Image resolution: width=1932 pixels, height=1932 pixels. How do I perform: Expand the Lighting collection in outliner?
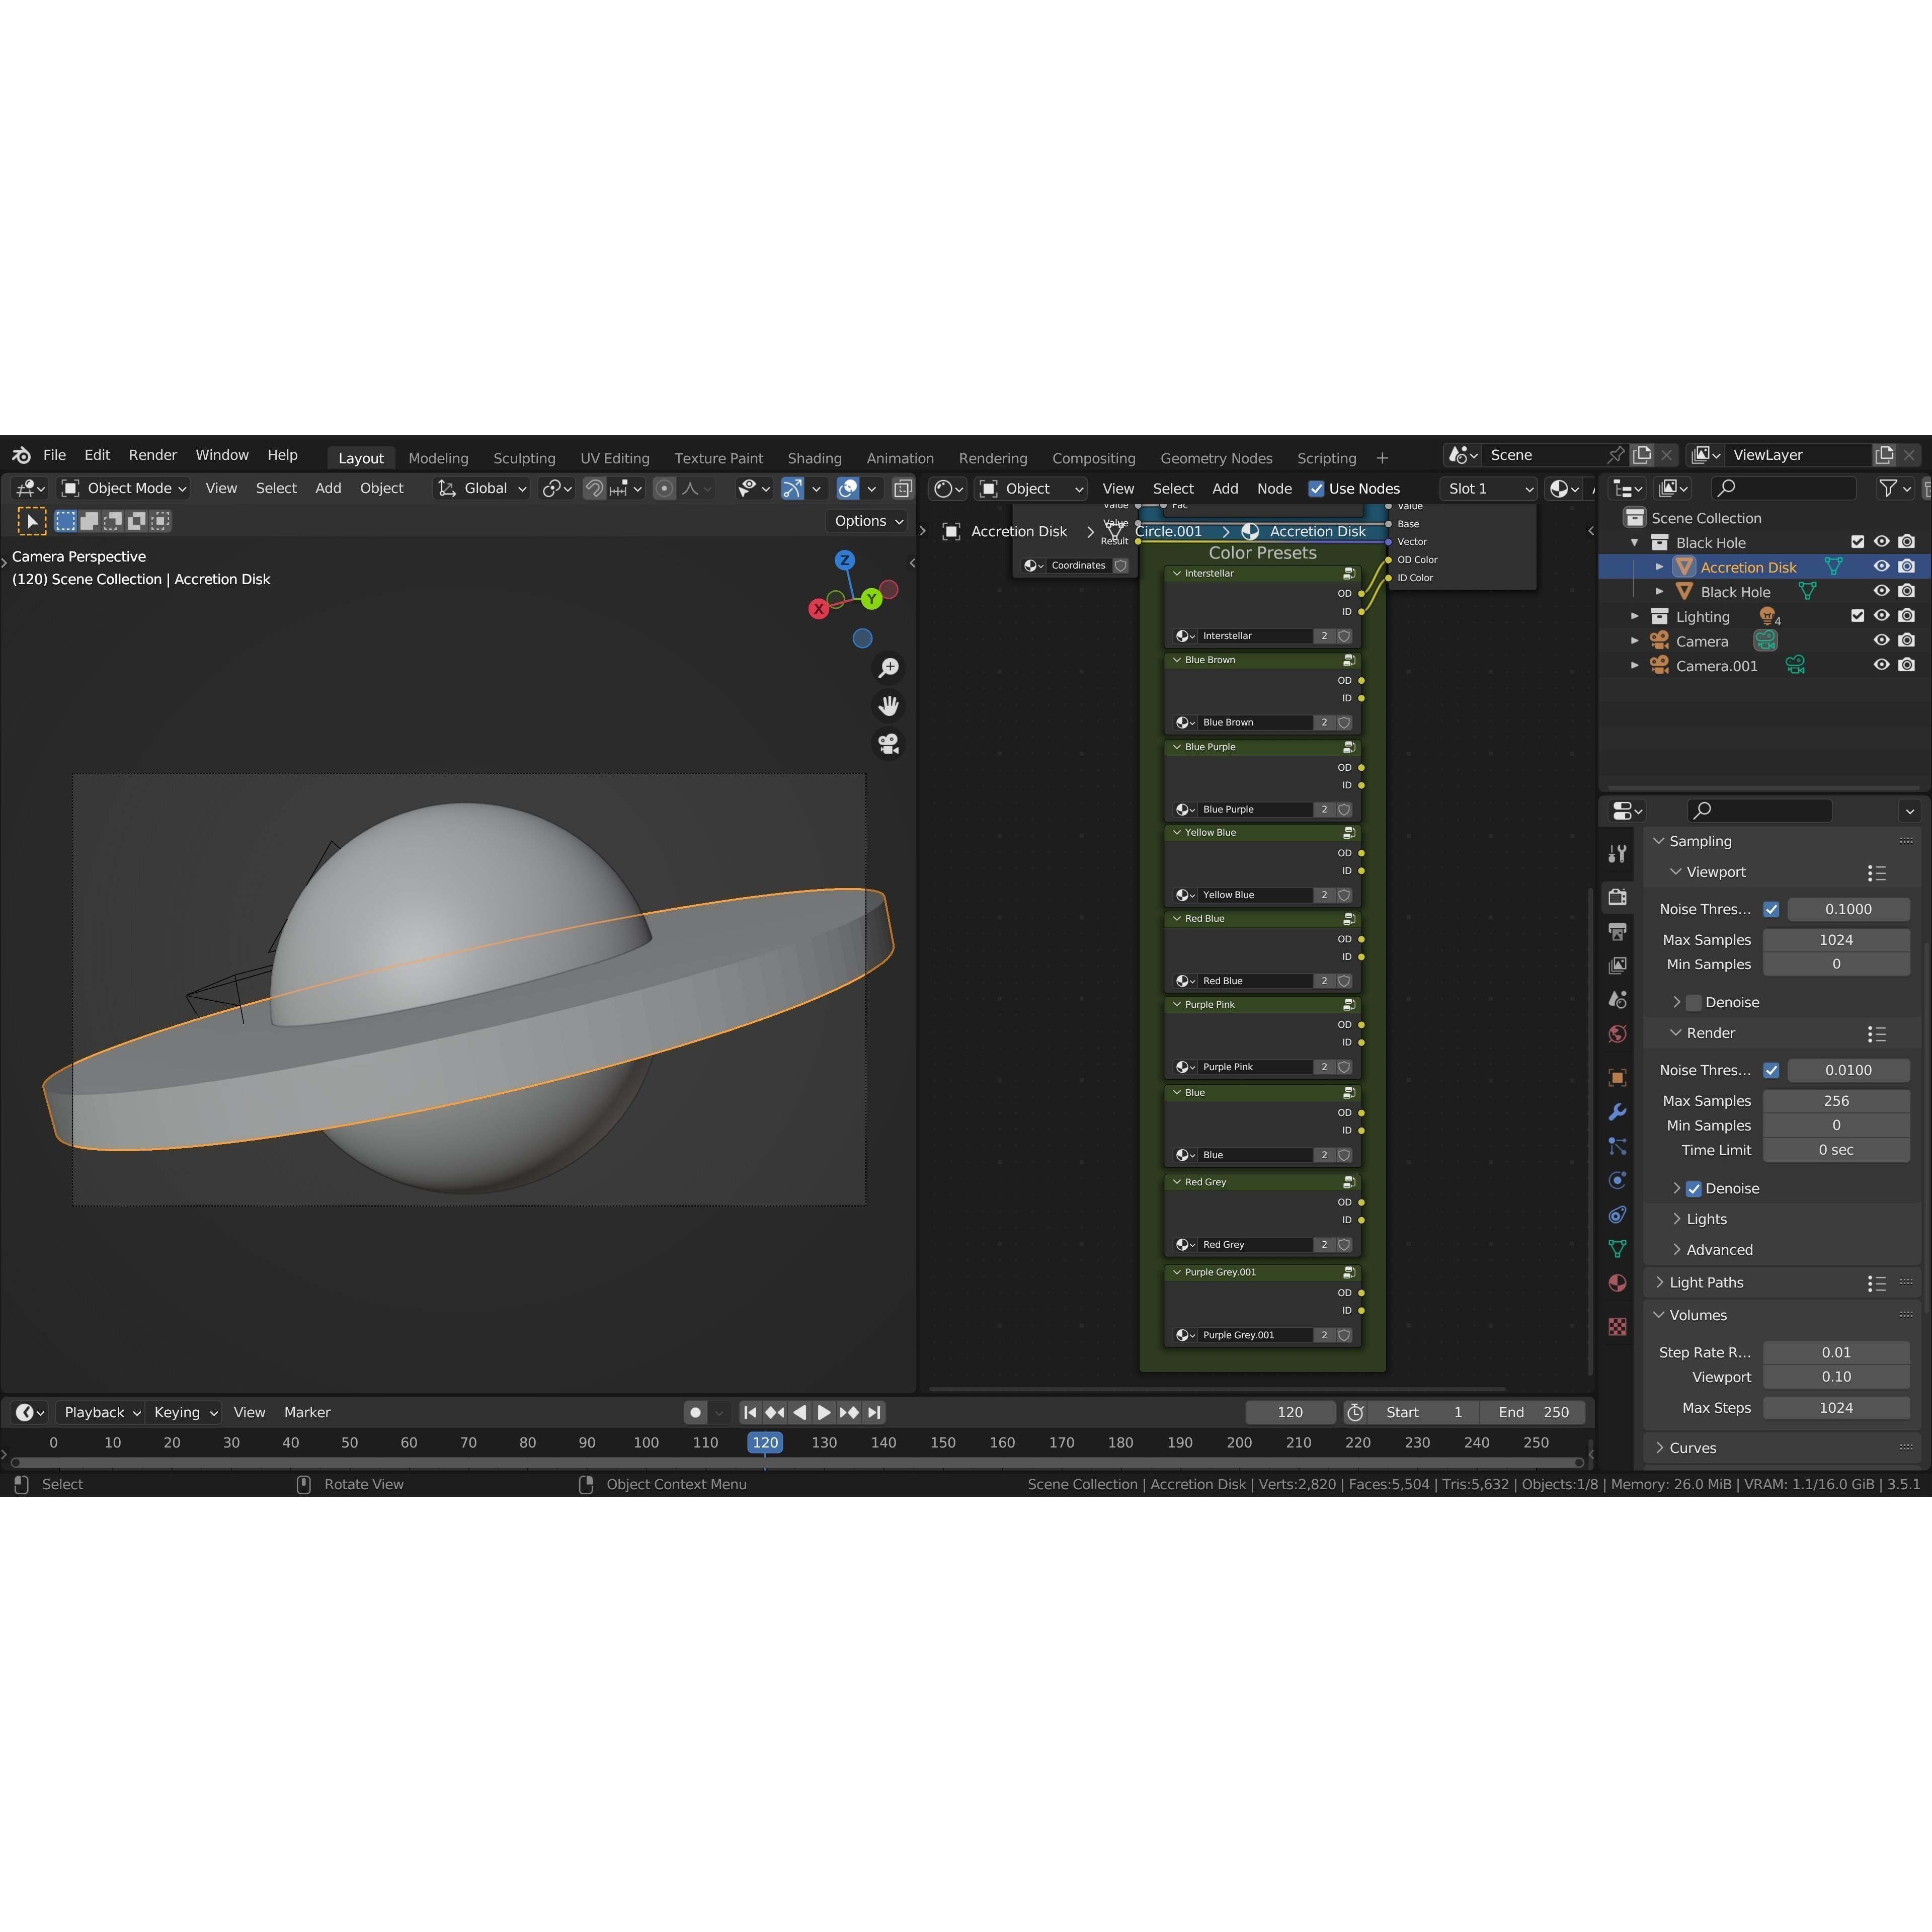[x=1635, y=616]
